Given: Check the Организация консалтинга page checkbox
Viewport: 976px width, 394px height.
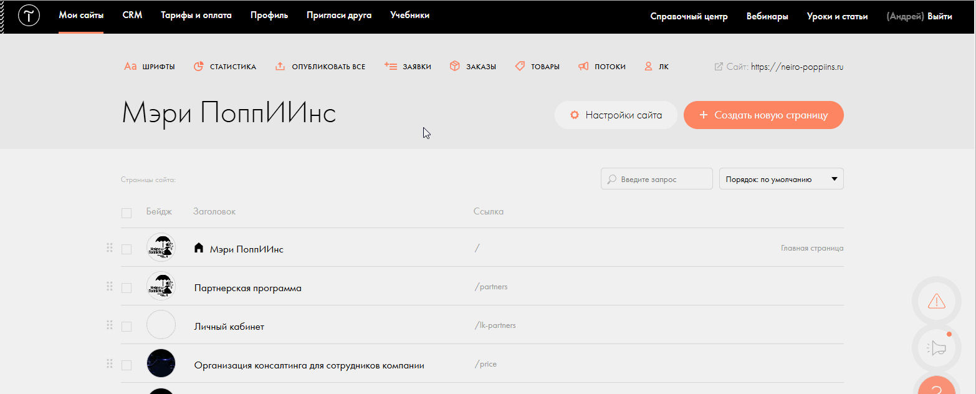Looking at the screenshot, I should [127, 365].
